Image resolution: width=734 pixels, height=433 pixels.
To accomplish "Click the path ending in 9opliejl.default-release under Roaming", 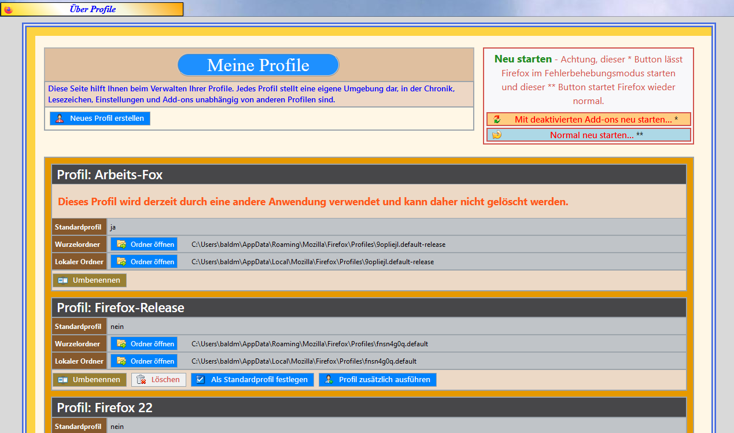I will pyautogui.click(x=318, y=245).
